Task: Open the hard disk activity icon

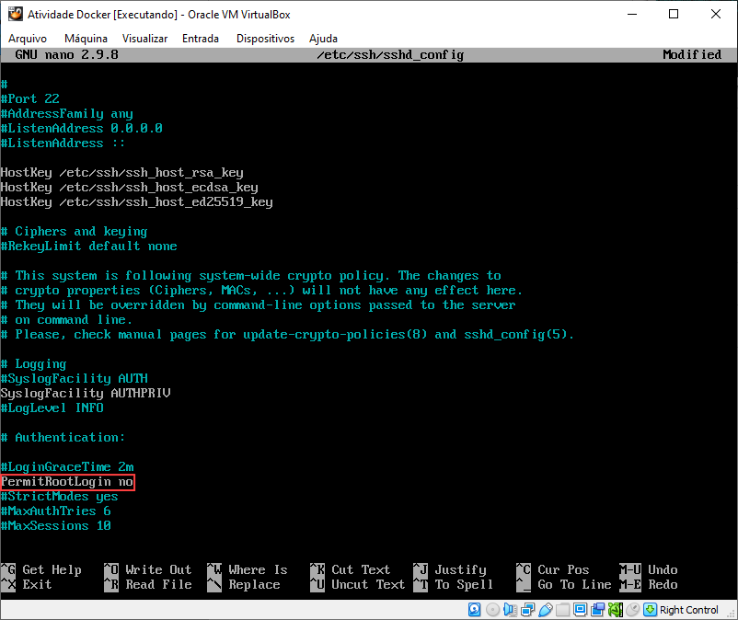Action: pyautogui.click(x=472, y=610)
